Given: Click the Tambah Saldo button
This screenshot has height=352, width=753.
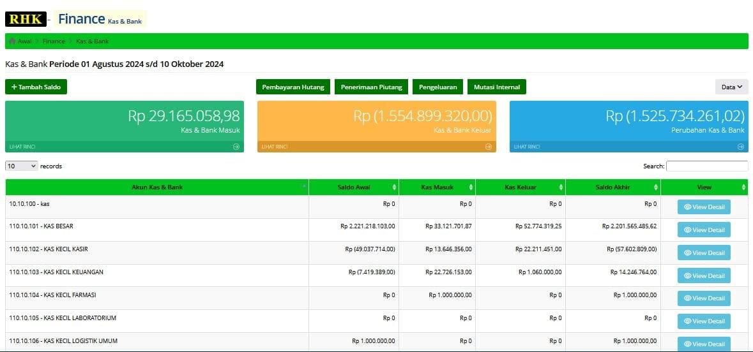Looking at the screenshot, I should coord(36,87).
